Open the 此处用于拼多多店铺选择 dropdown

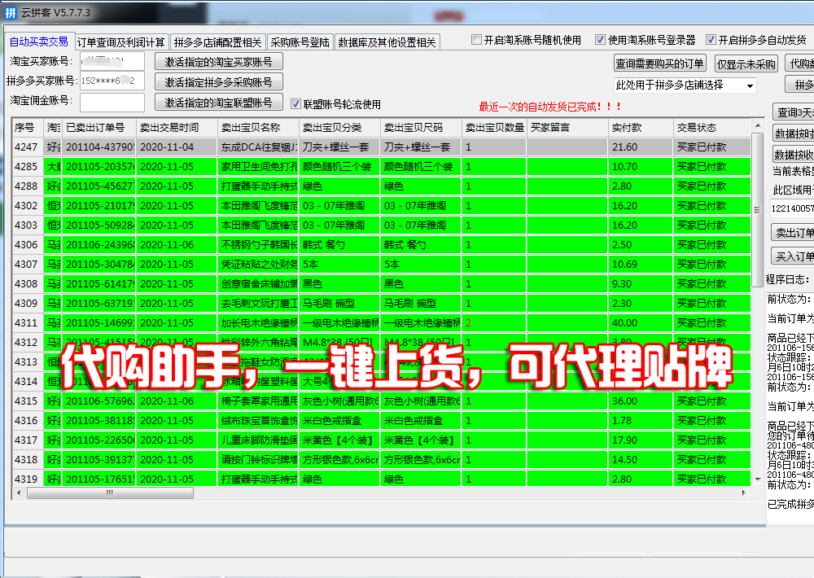(x=685, y=85)
